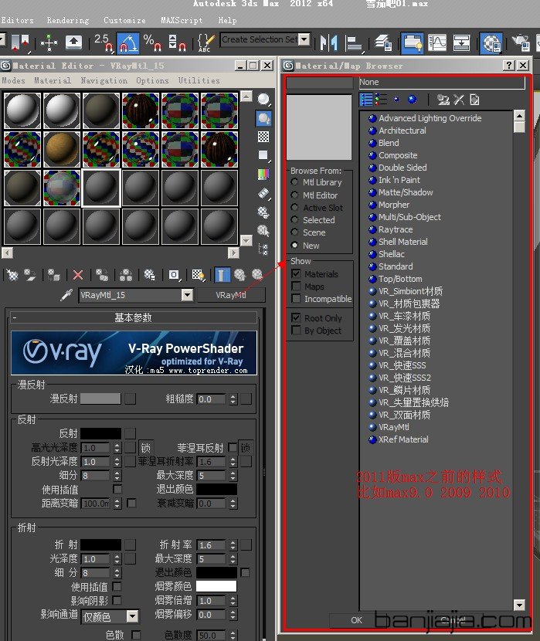Switch browser to View Large Icons
The width and height of the screenshot is (540, 641).
[x=412, y=100]
